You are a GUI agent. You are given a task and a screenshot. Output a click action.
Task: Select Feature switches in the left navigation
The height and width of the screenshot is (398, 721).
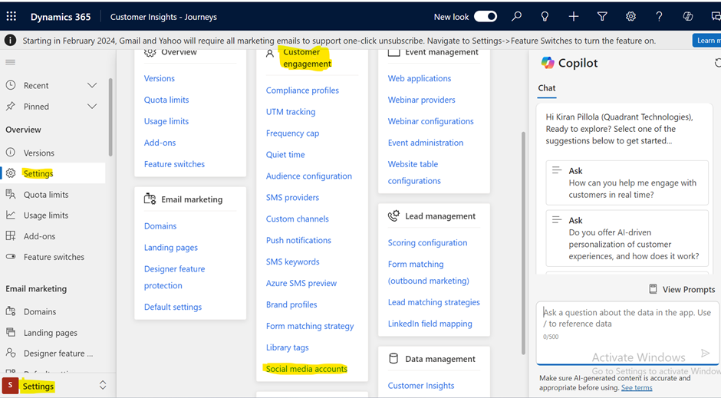pyautogui.click(x=54, y=257)
